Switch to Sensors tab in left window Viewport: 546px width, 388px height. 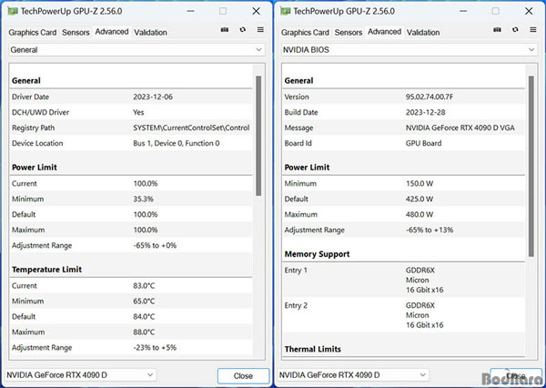76,33
